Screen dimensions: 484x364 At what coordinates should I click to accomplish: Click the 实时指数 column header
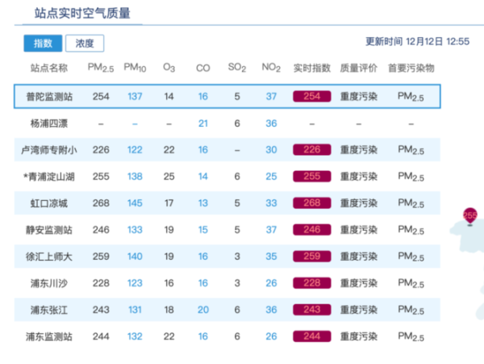point(311,68)
